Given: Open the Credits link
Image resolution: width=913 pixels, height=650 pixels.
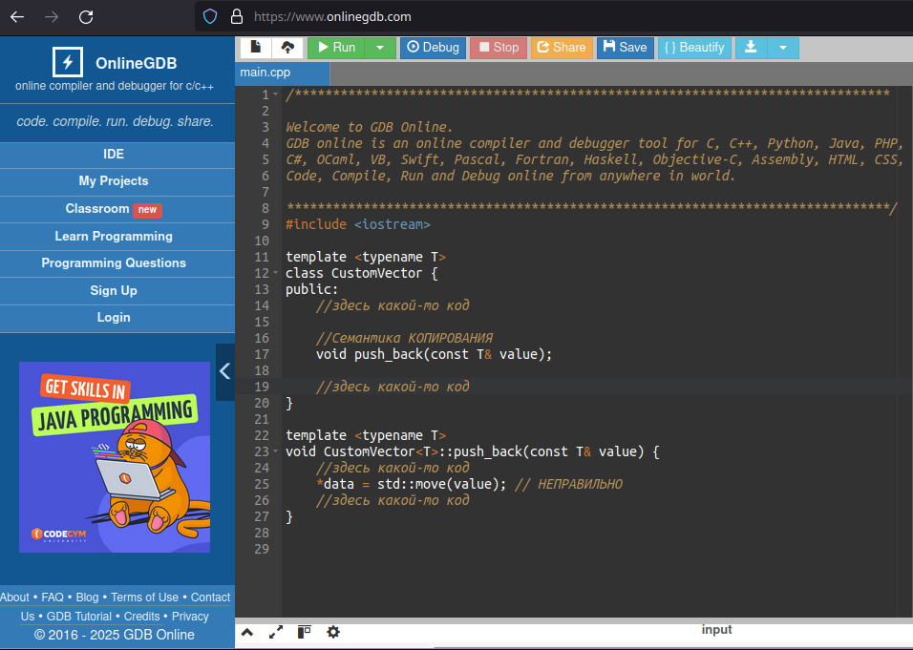Looking at the screenshot, I should point(141,617).
